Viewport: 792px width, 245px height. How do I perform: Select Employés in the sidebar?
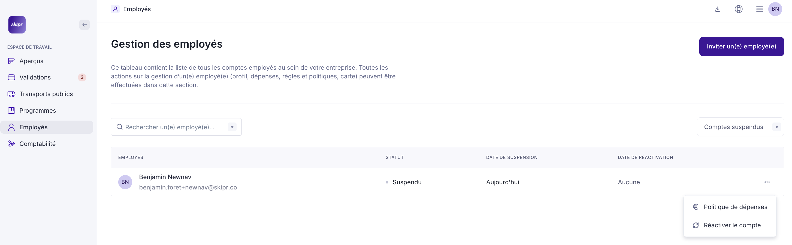pos(33,127)
